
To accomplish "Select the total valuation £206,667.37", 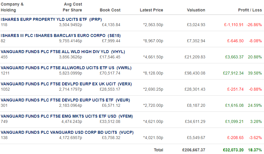I will tap(194, 150).
